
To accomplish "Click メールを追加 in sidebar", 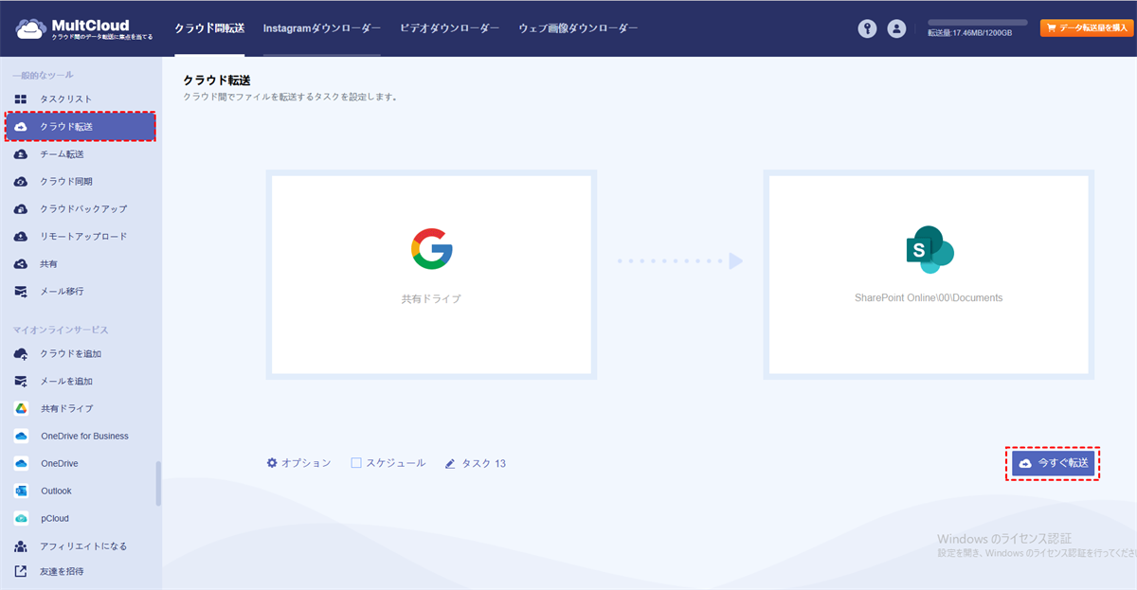I will click(66, 382).
